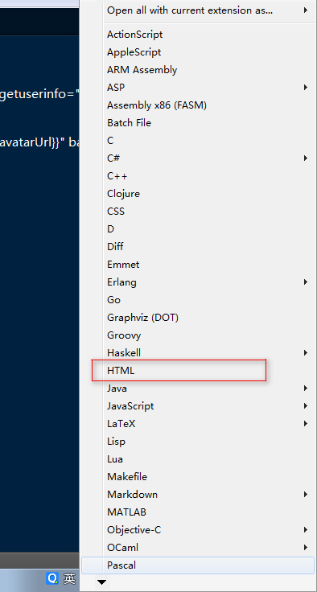Expand the ASP submenu arrow
The image size is (317, 592).
tap(306, 88)
